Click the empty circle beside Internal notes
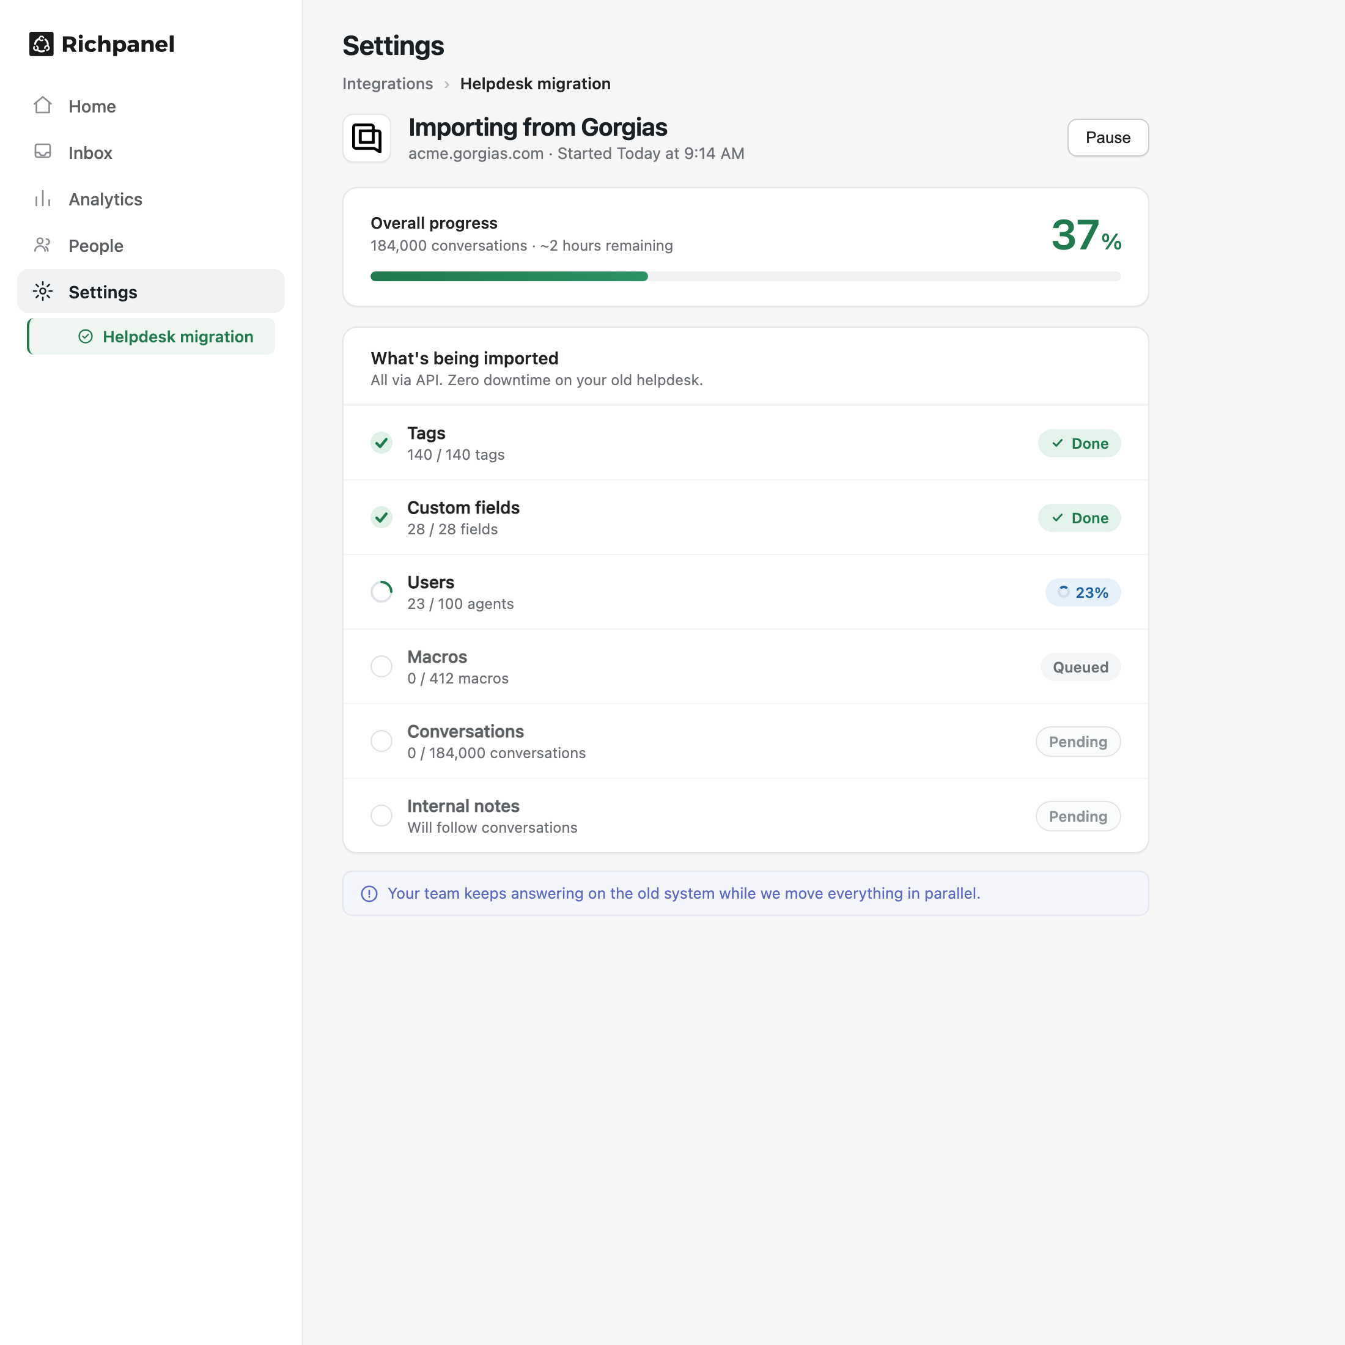 (x=381, y=815)
